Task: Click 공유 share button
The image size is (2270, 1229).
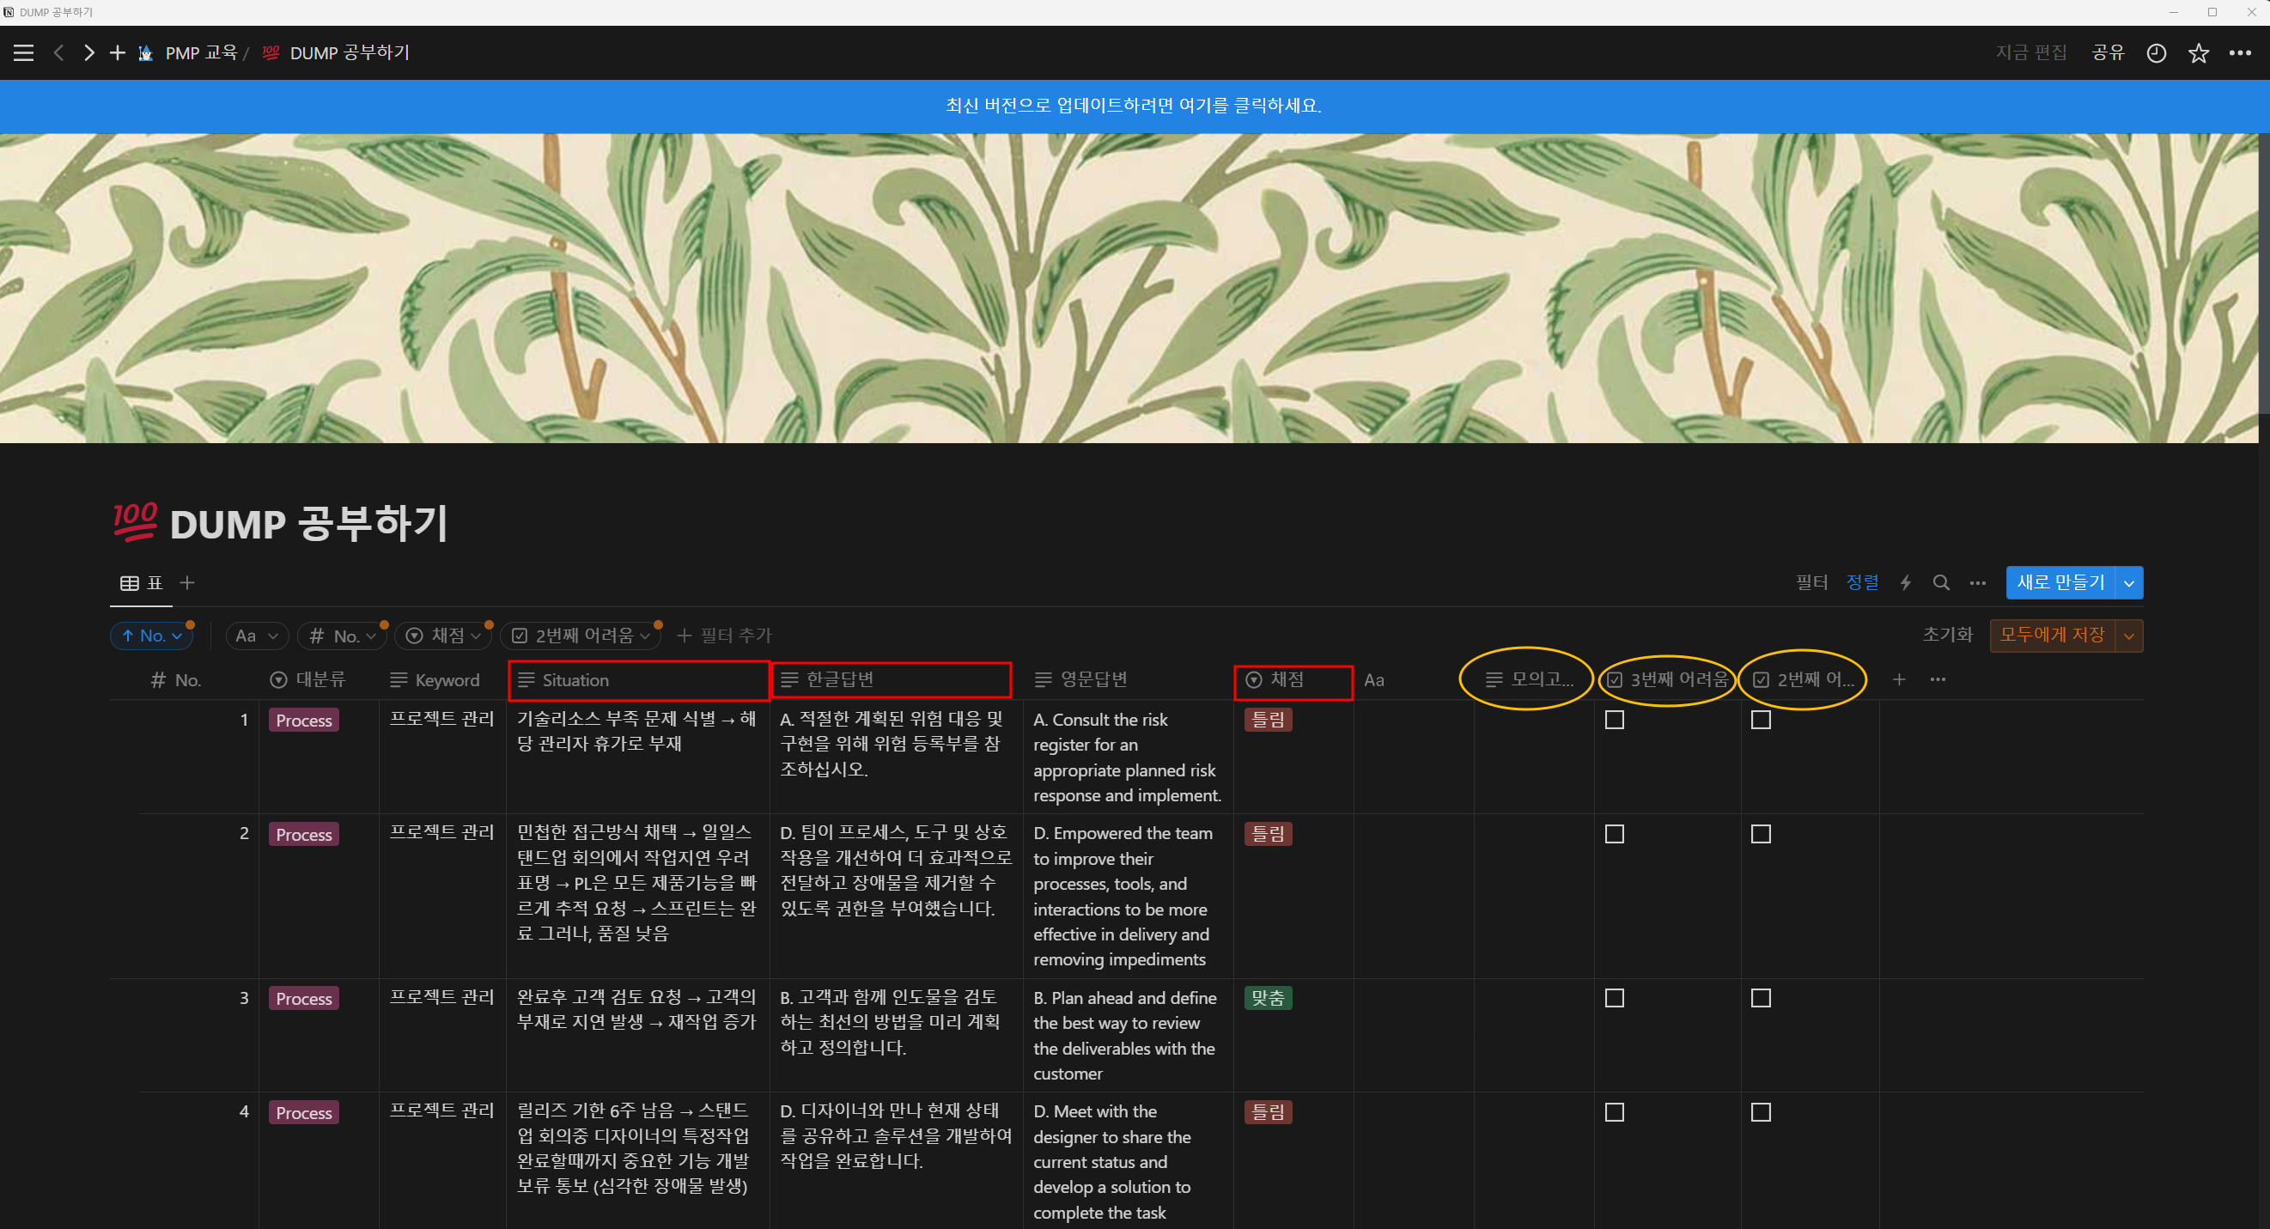Action: (x=2108, y=53)
